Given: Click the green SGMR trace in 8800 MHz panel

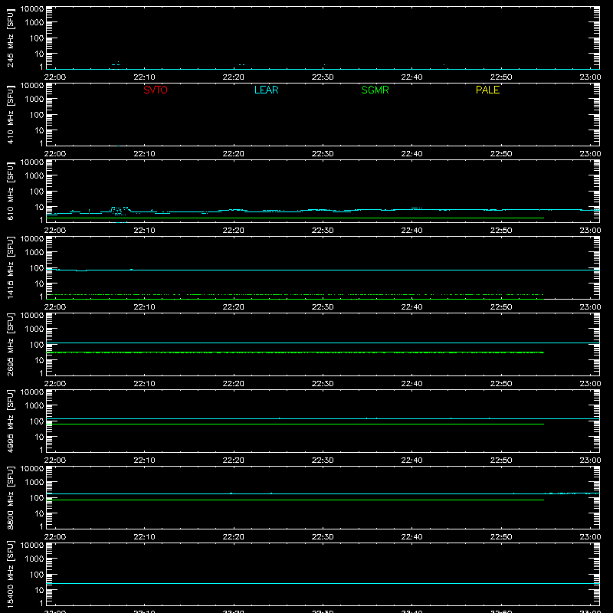Looking at the screenshot, I should coord(295,500).
